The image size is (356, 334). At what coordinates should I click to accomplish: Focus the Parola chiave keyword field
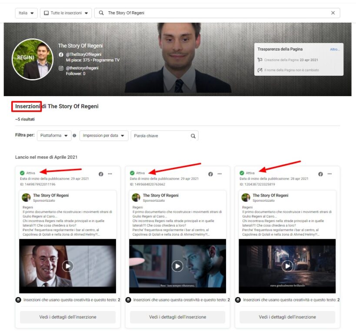(165, 136)
